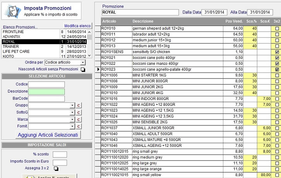The width and height of the screenshot is (281, 178).
Task: Click the Promozione name field ROYAL
Action: click(x=140, y=12)
